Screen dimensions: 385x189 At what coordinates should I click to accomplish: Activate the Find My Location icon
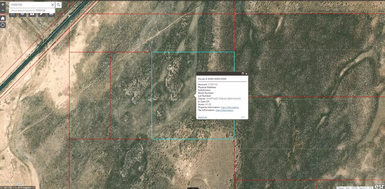click(3, 25)
